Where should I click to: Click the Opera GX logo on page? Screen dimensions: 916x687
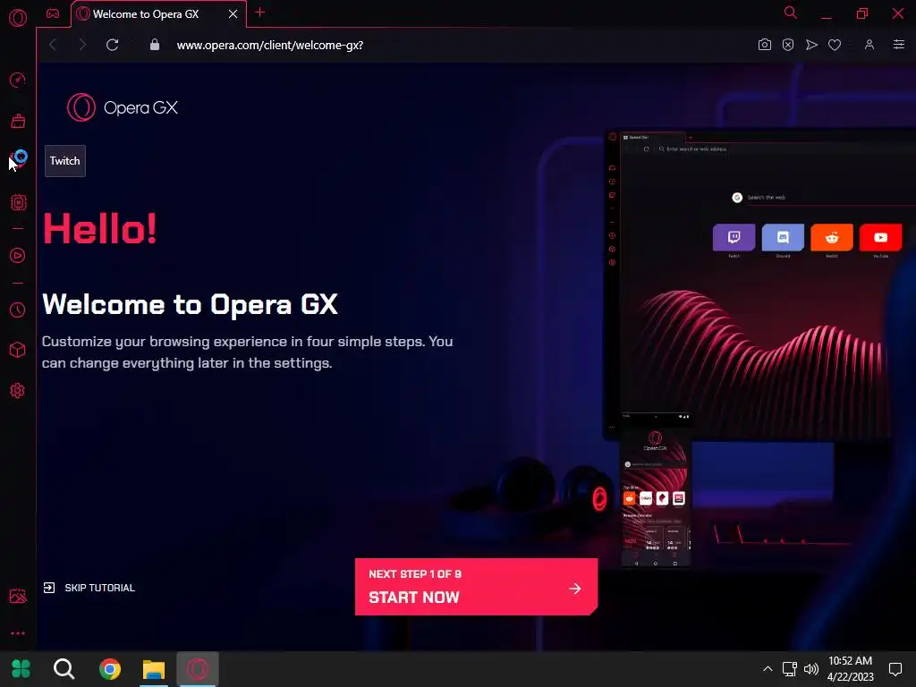[x=122, y=107]
